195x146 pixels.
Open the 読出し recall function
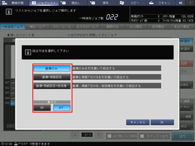[x=73, y=3]
